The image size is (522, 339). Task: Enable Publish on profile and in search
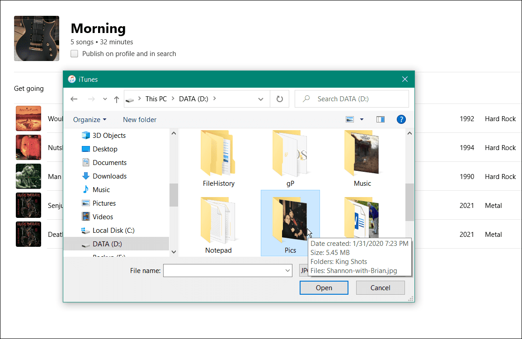(x=75, y=54)
